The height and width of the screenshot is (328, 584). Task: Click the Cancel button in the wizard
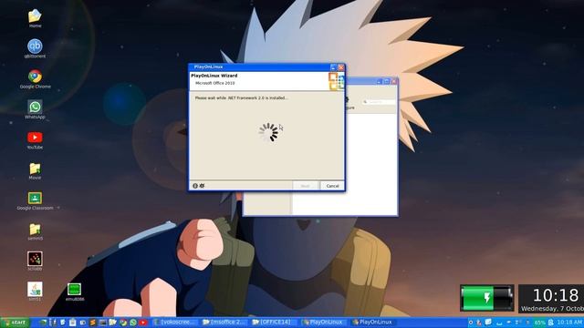(332, 186)
